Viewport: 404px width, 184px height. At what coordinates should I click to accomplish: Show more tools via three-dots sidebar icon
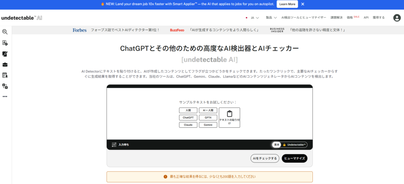5,97
